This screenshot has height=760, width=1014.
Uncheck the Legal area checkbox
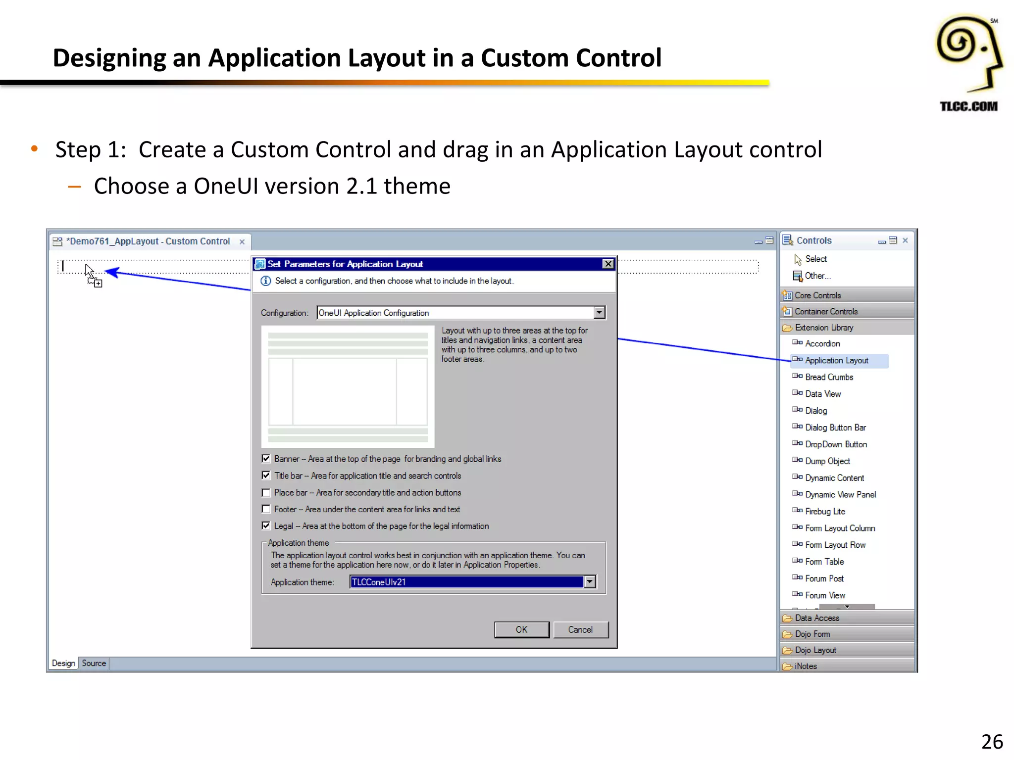[266, 526]
